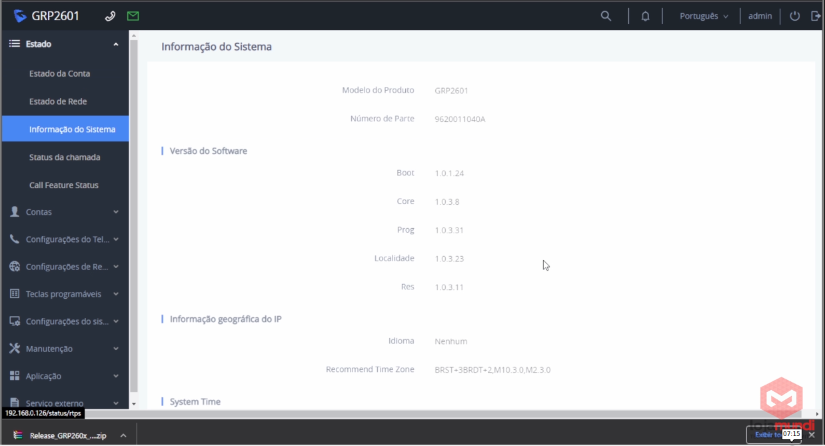The width and height of the screenshot is (825, 446).
Task: Click the horizontal scrollbar right arrow
Action: click(x=818, y=413)
